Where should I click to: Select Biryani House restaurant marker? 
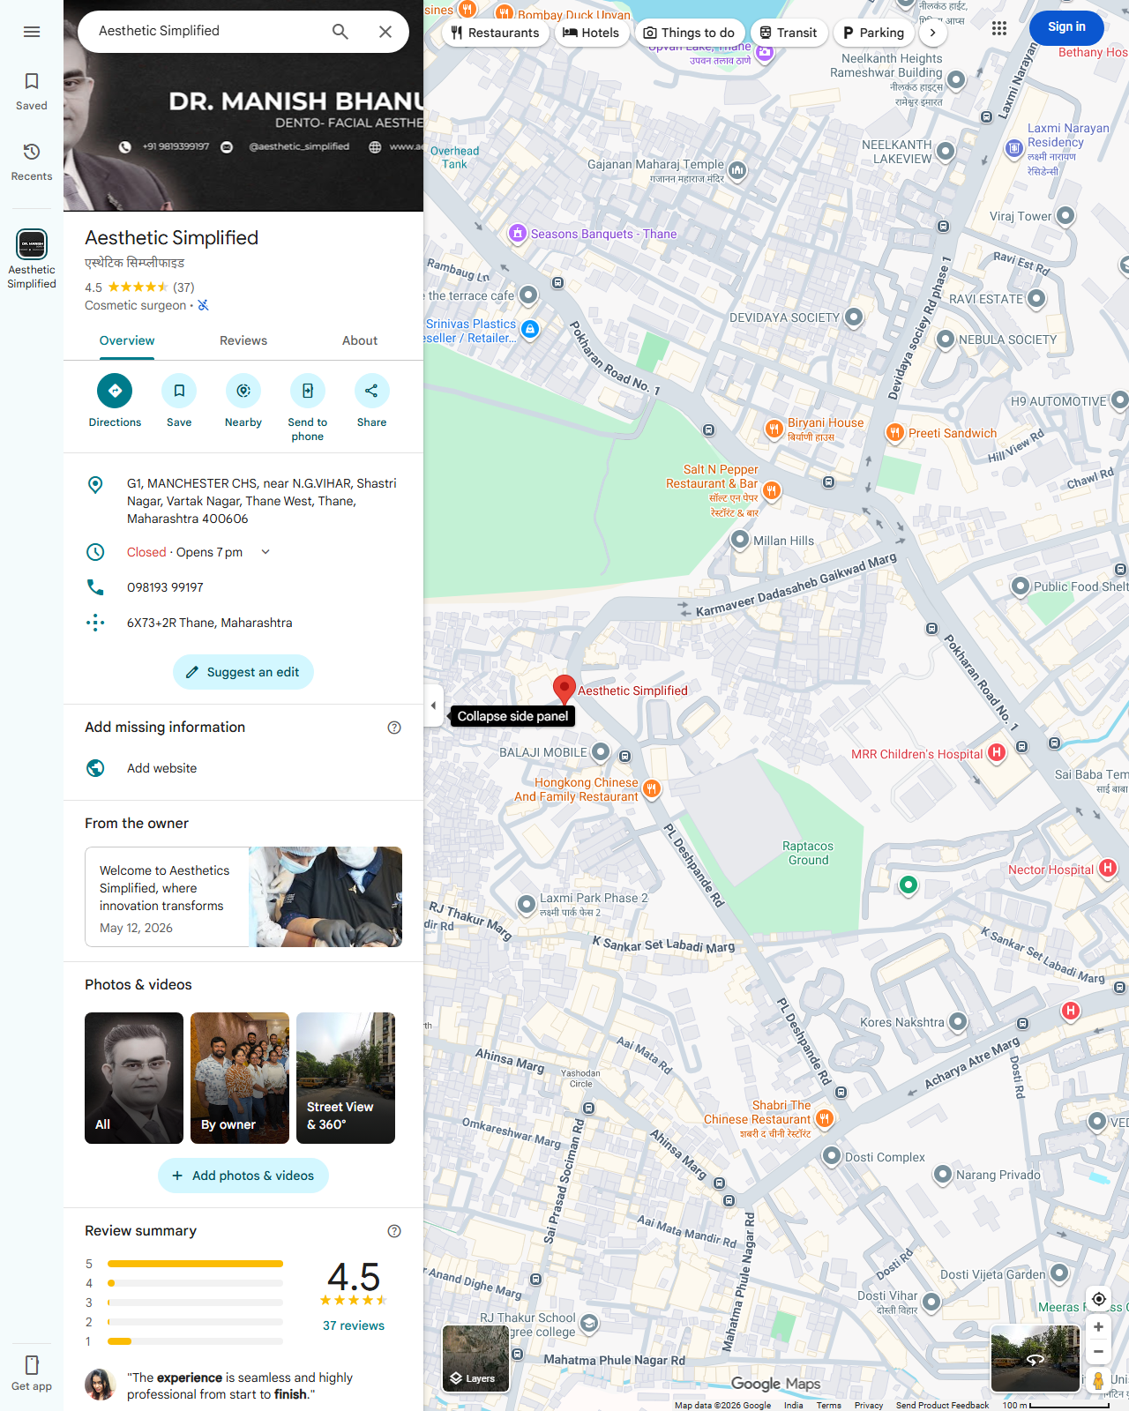[774, 429]
